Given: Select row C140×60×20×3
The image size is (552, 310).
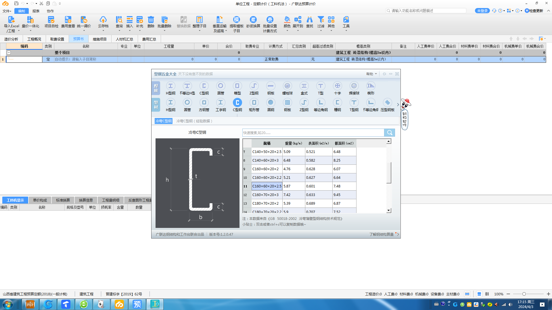Looking at the screenshot, I should coord(299,160).
